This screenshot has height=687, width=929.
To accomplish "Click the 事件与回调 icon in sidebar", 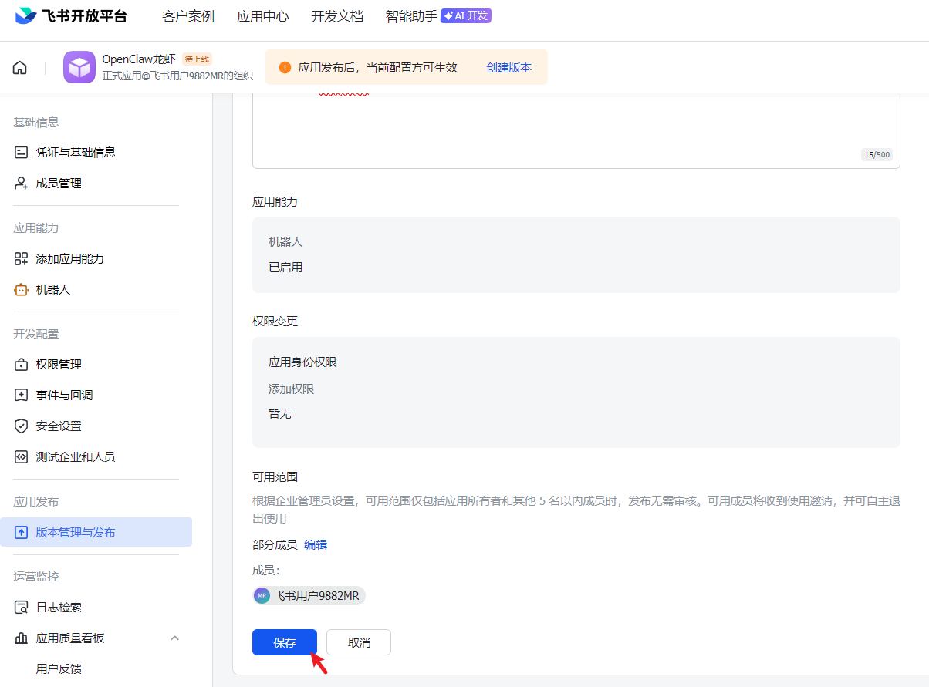I will [22, 396].
